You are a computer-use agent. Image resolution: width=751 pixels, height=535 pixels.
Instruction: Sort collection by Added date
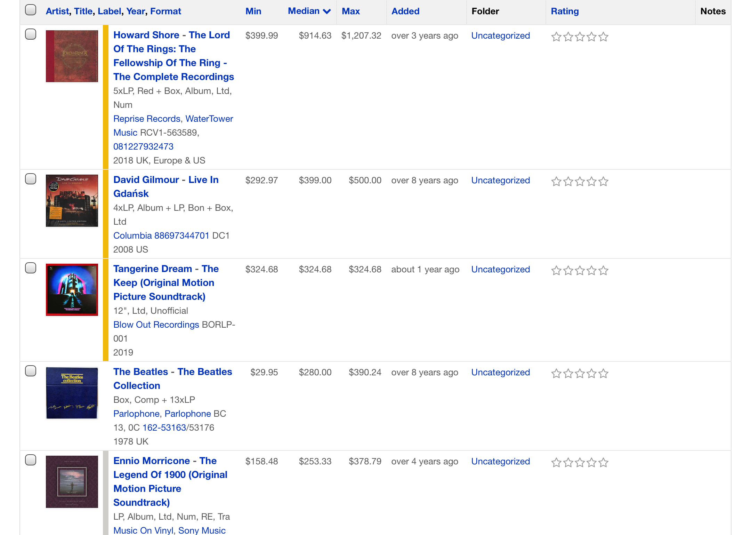click(405, 11)
